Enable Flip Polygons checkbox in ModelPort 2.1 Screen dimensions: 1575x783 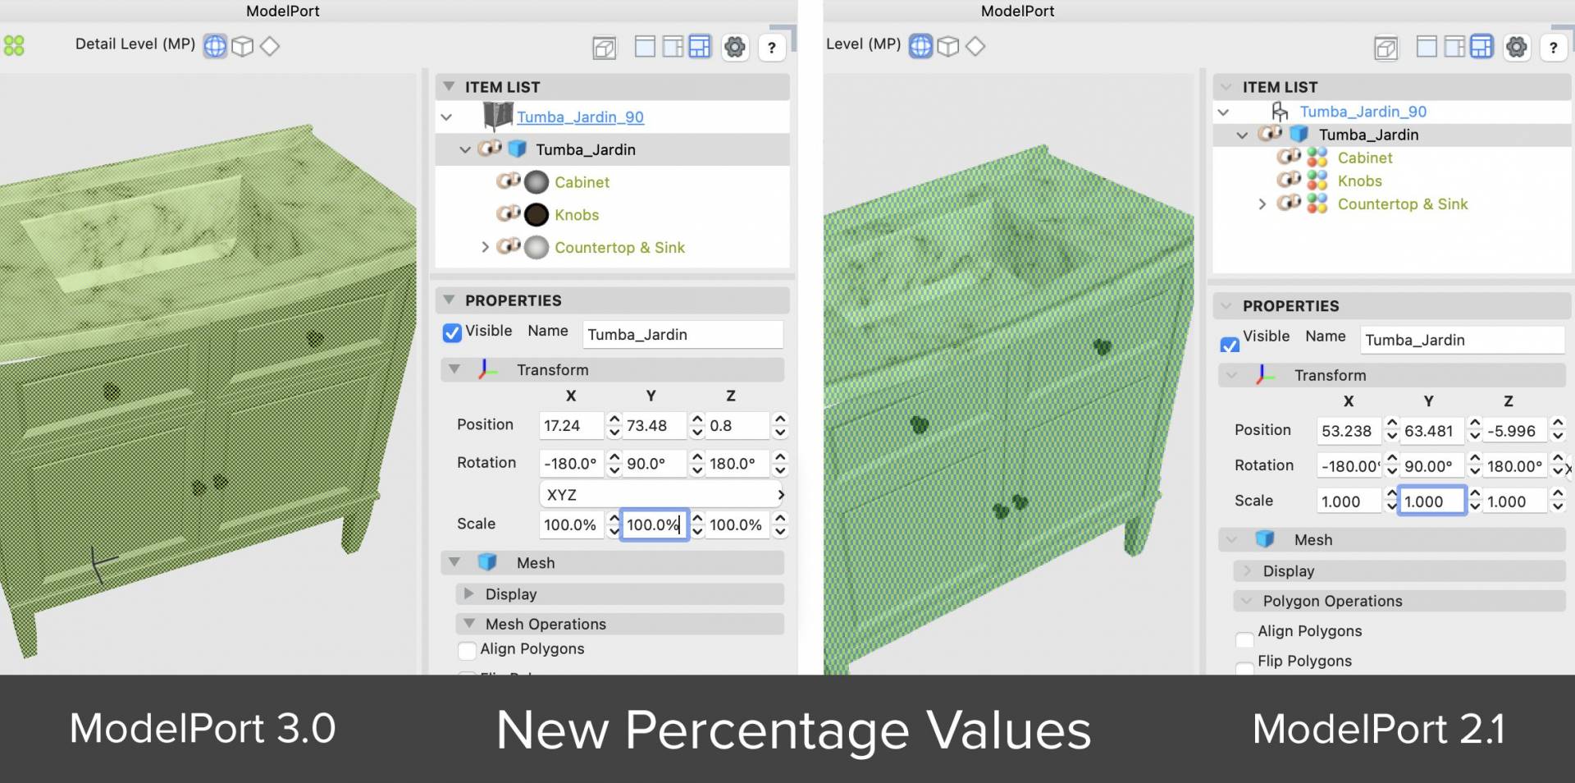point(1244,669)
